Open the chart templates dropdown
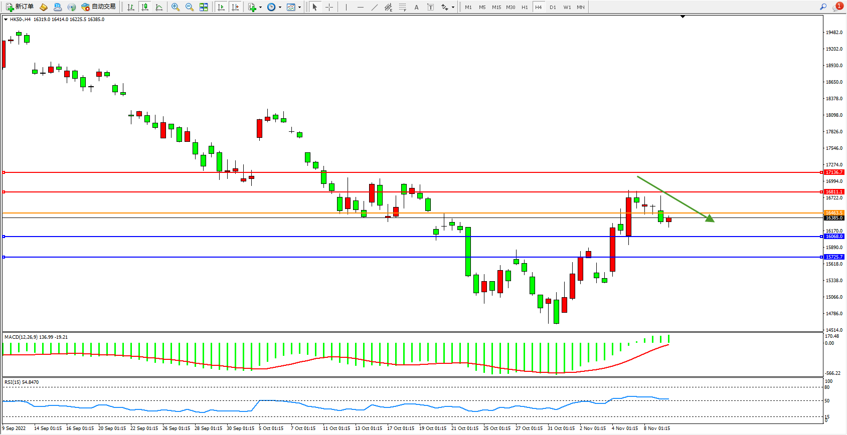Image resolution: width=847 pixels, height=435 pixels. tap(299, 7)
